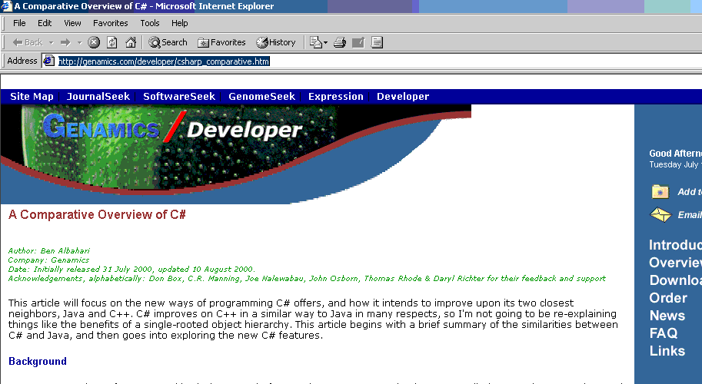Click the Mail toolbar icon

(x=315, y=42)
